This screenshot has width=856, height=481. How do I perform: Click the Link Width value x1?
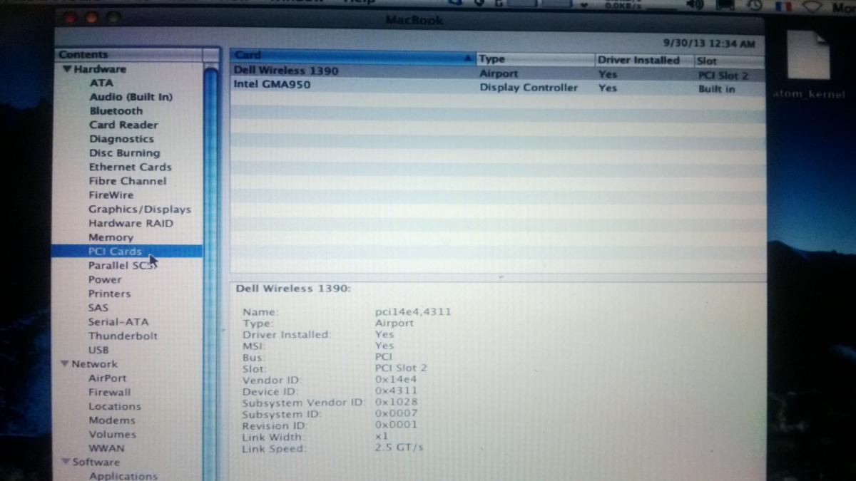[382, 436]
